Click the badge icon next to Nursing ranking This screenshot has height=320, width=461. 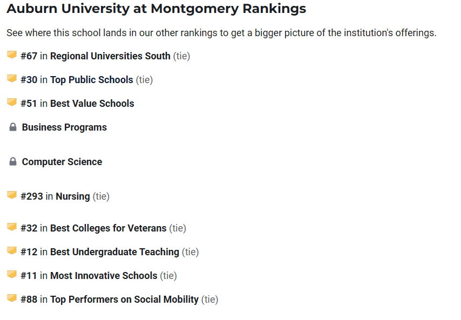pos(12,195)
